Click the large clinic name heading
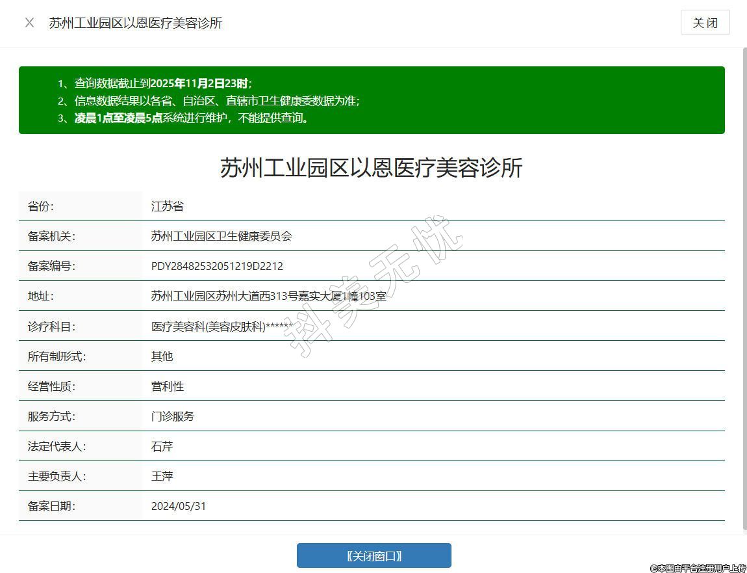The image size is (747, 573). (371, 168)
